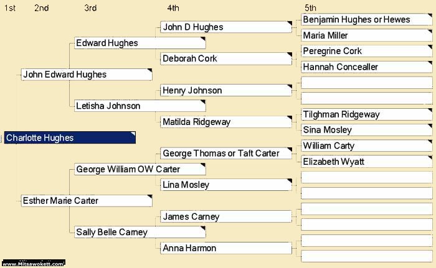436x268 pixels.
Task: Click corner marker on Sina Mosley box
Action: 429,127
